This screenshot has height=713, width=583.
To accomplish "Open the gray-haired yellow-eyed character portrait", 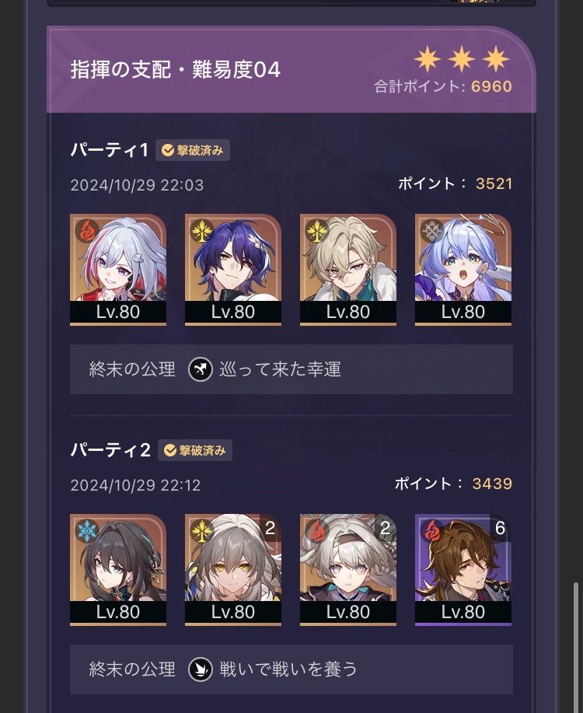I will (x=233, y=570).
